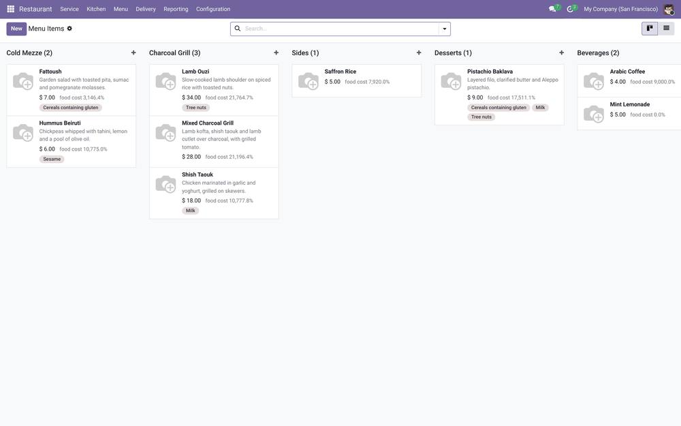Add item in Cold Mezze column
Image resolution: width=681 pixels, height=426 pixels.
(133, 52)
